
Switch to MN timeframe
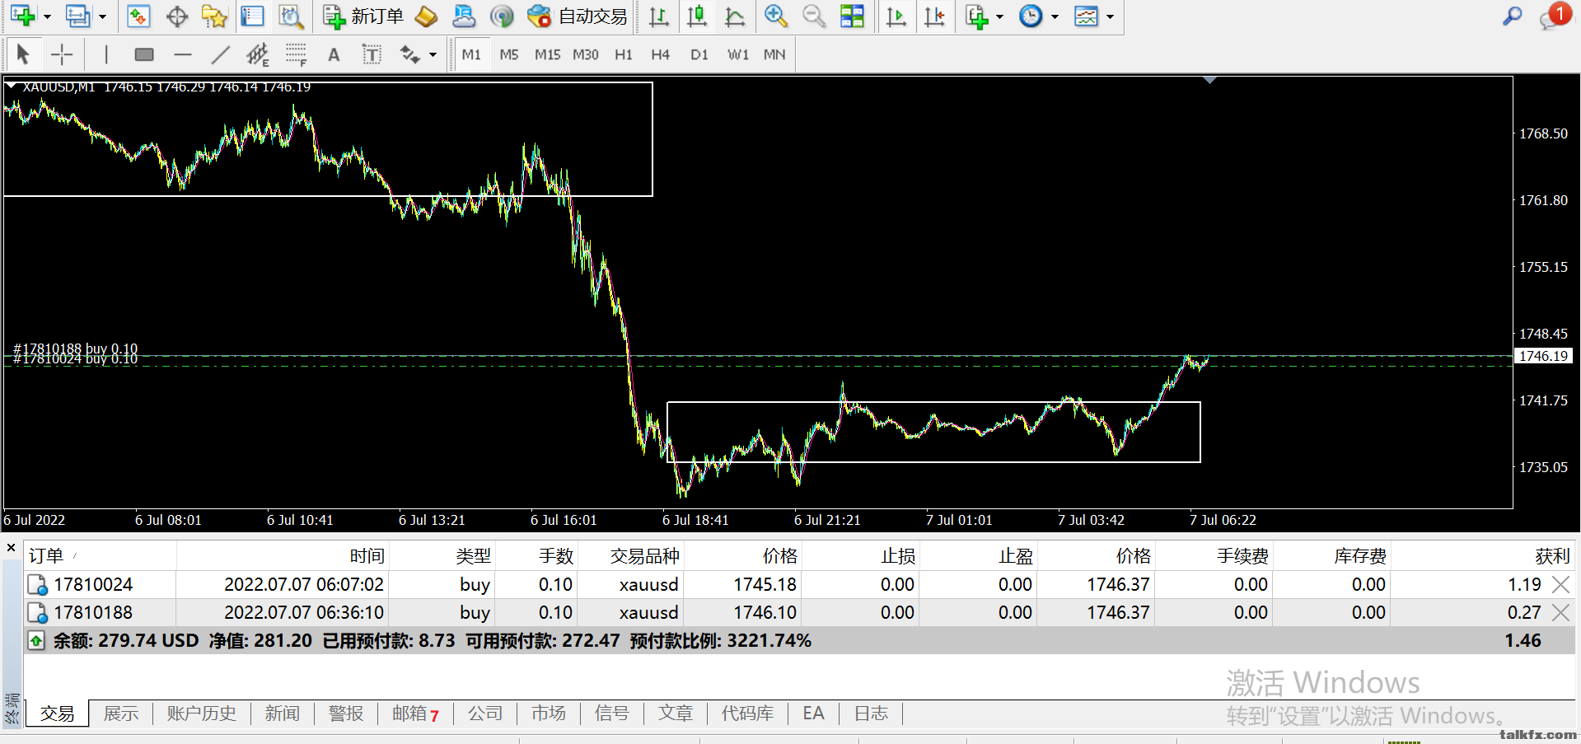774,54
